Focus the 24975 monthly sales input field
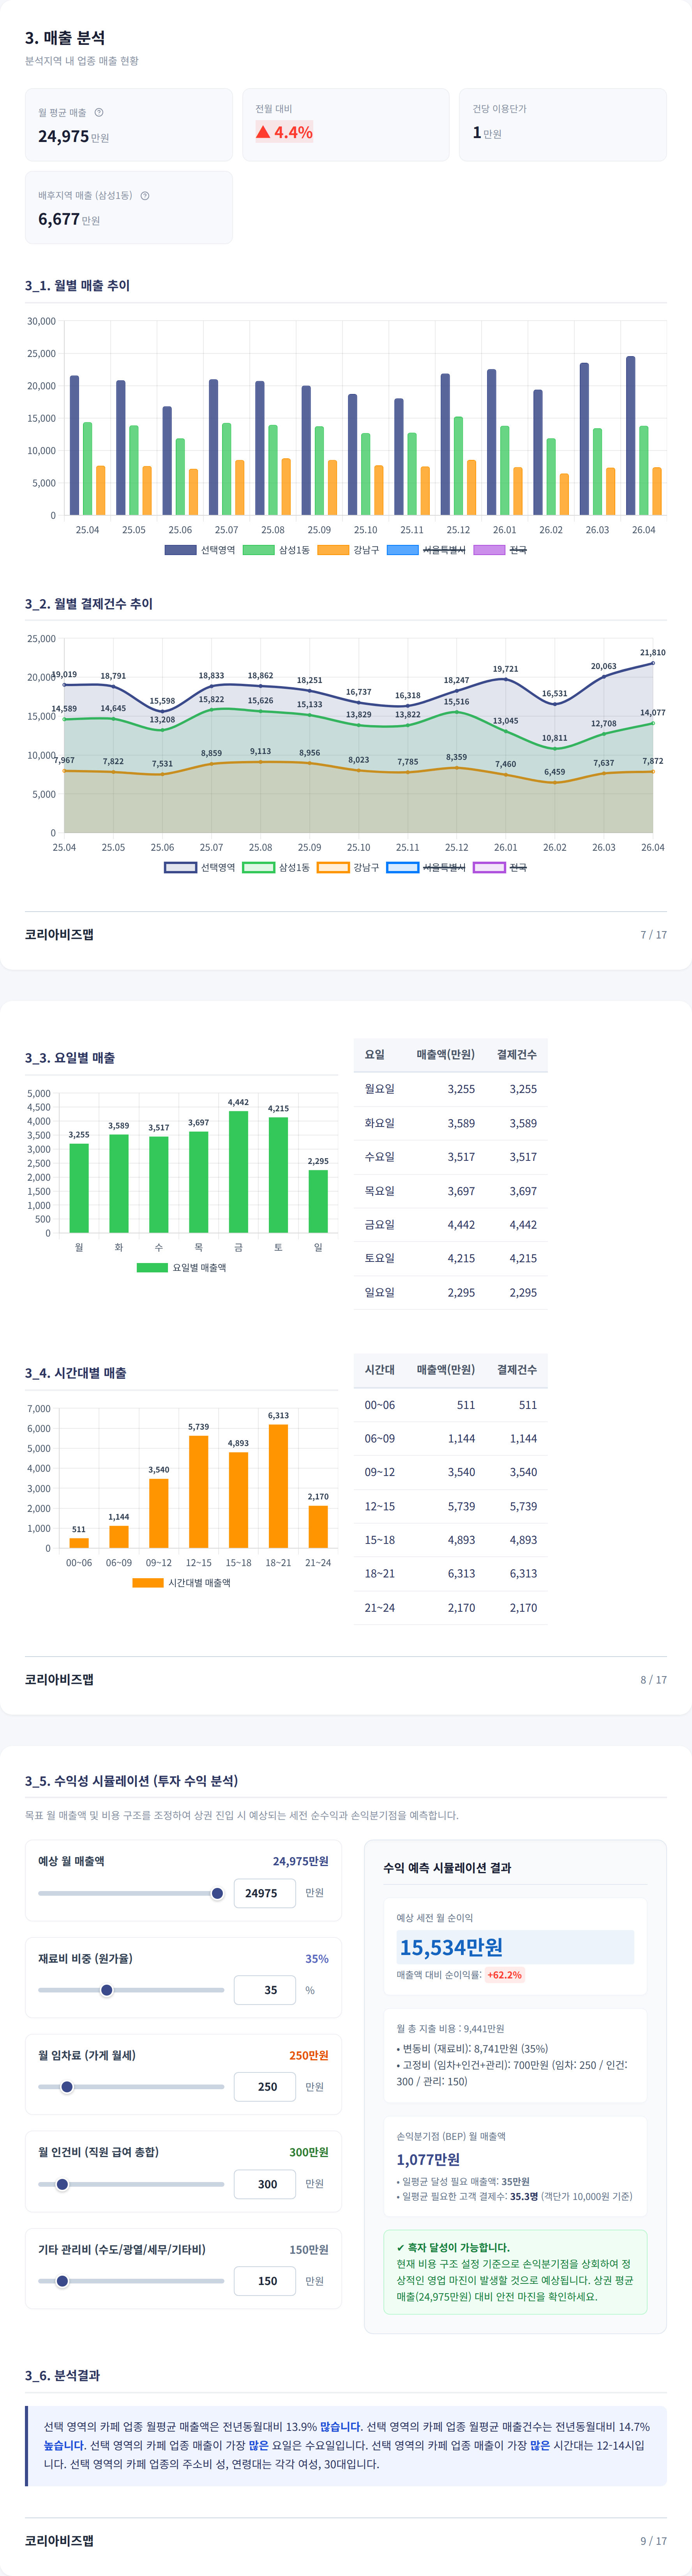 [265, 1893]
